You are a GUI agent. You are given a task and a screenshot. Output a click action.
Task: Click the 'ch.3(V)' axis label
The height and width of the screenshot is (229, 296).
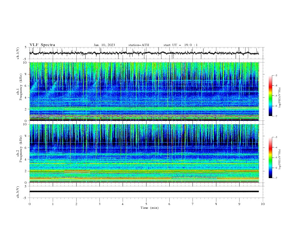tap(18, 192)
